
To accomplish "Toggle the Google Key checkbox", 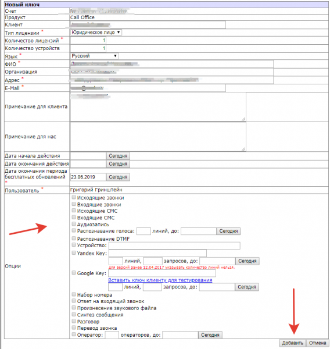I will click(x=74, y=273).
